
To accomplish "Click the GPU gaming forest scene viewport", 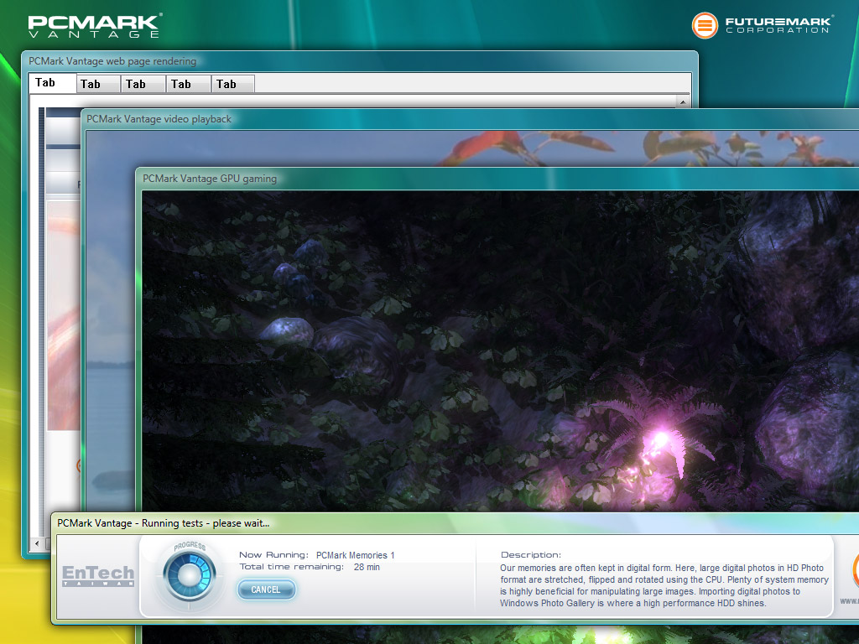I will pos(500,351).
